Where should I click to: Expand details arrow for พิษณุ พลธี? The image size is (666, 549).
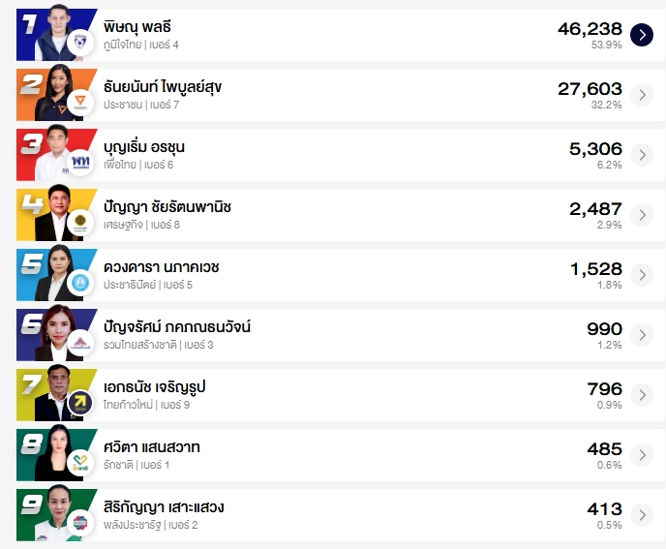[x=641, y=35]
